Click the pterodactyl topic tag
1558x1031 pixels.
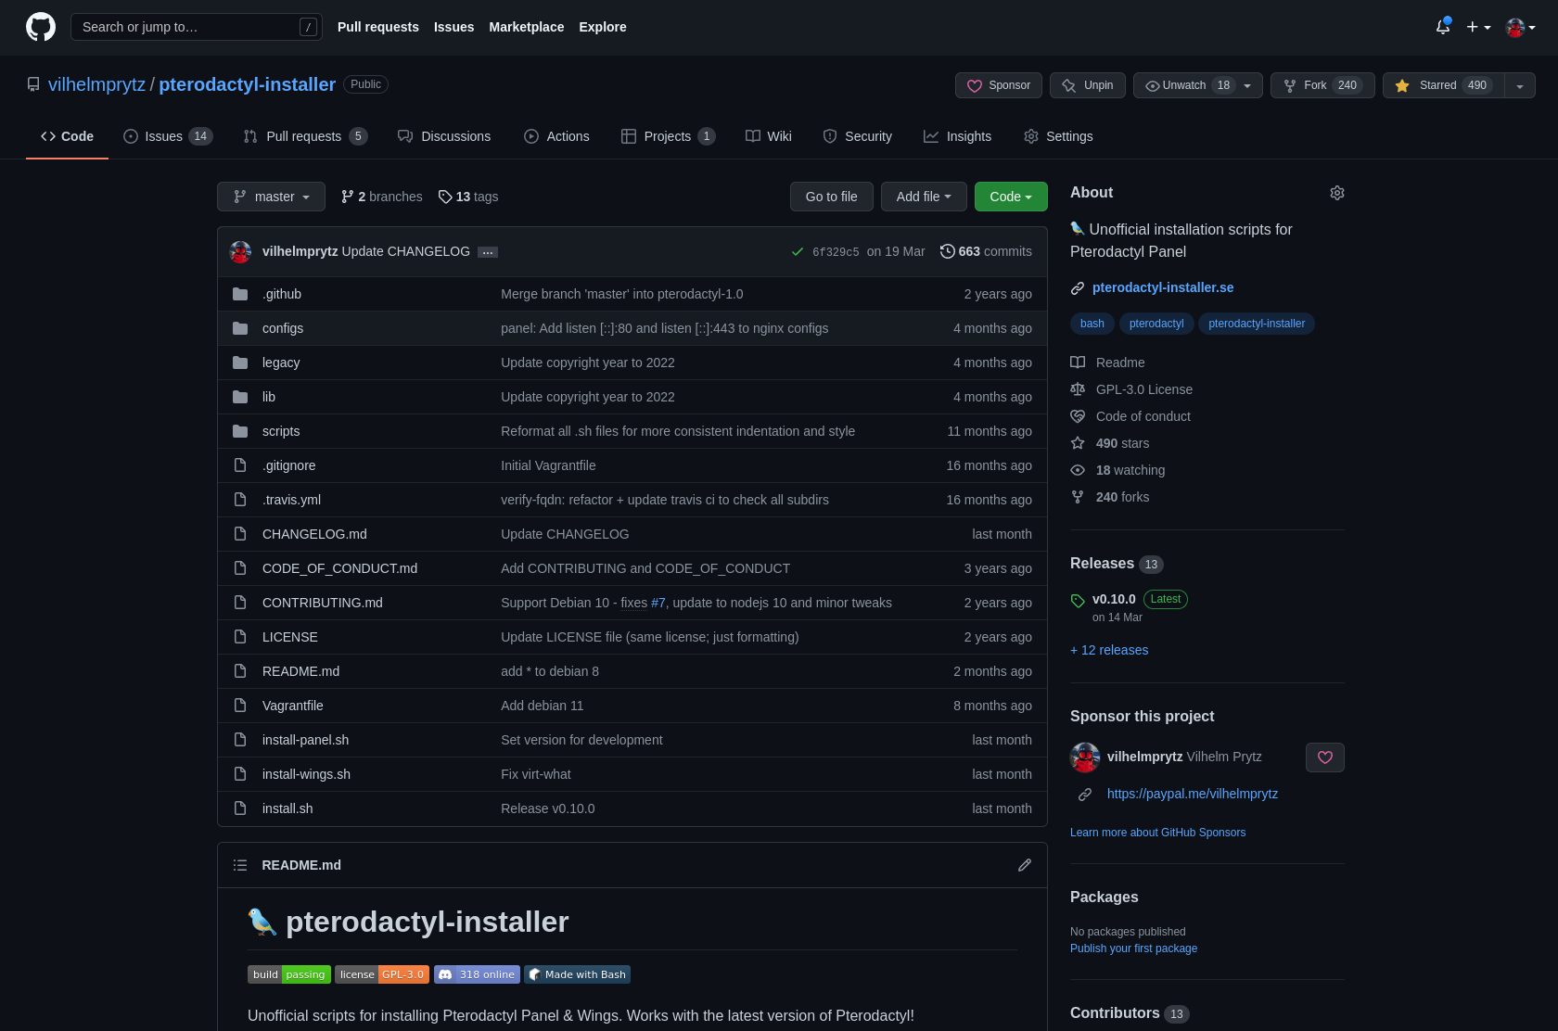coord(1156,324)
